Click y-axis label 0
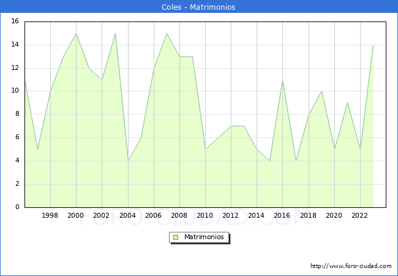 (x=17, y=207)
